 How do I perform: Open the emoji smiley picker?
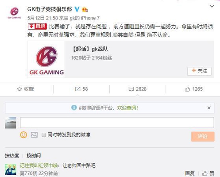click(x=23, y=135)
